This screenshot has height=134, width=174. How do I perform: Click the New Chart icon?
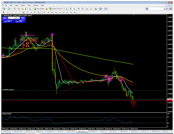click(x=4, y=9)
